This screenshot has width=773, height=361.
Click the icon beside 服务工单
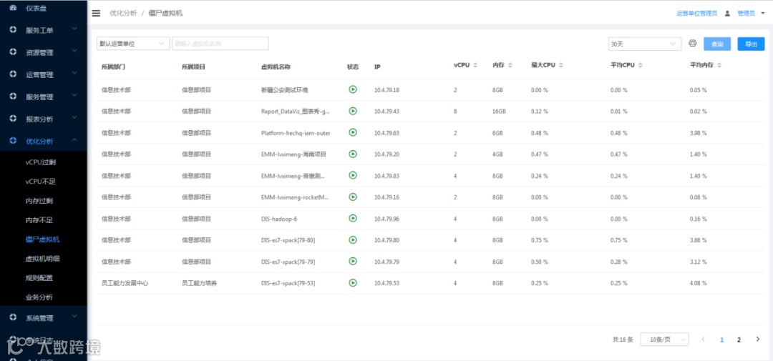pos(14,30)
